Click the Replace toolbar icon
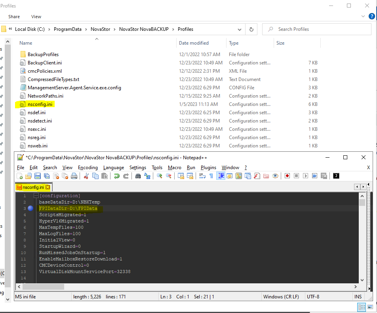Screen dimensions: 377x313 pyautogui.click(x=147, y=176)
